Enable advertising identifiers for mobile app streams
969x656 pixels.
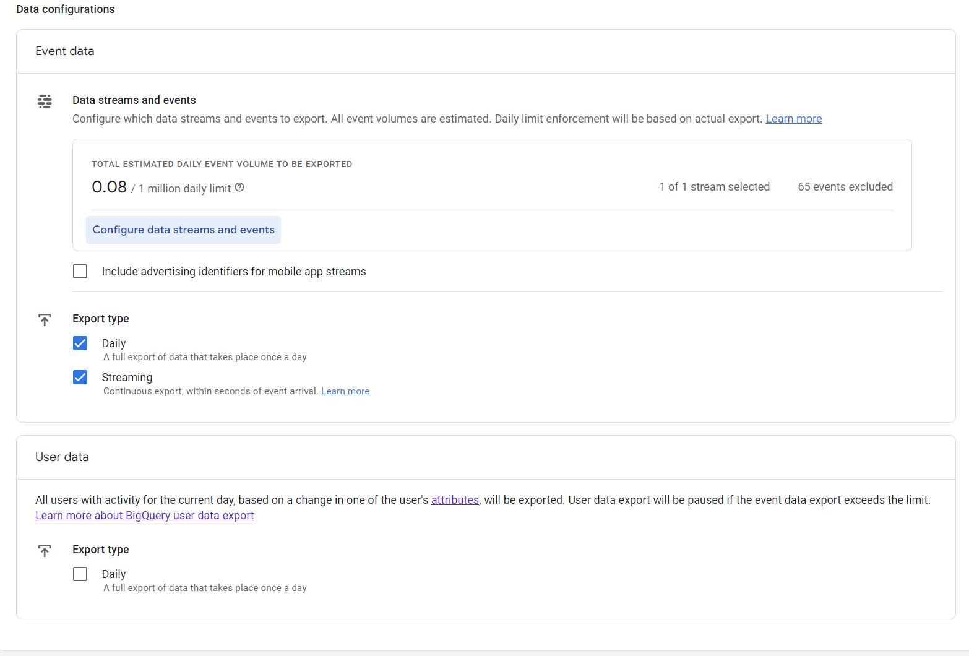[x=80, y=271]
